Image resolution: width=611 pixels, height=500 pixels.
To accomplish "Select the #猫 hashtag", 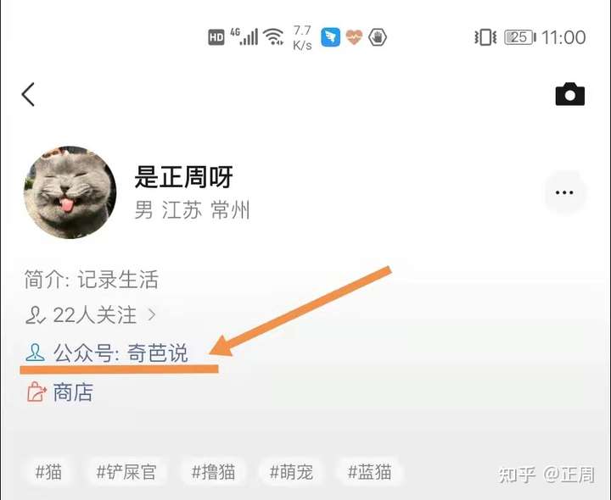I will click(x=48, y=472).
